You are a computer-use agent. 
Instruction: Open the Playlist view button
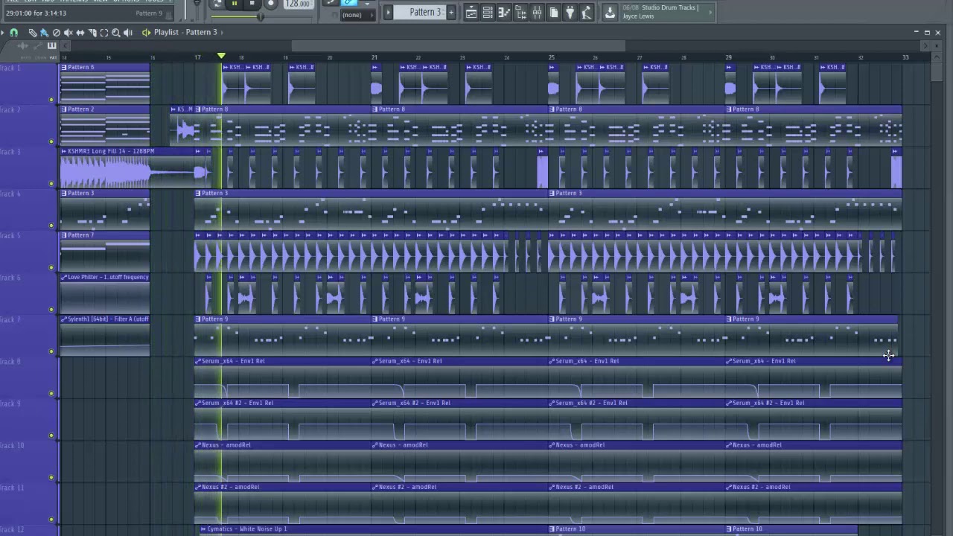tap(471, 12)
